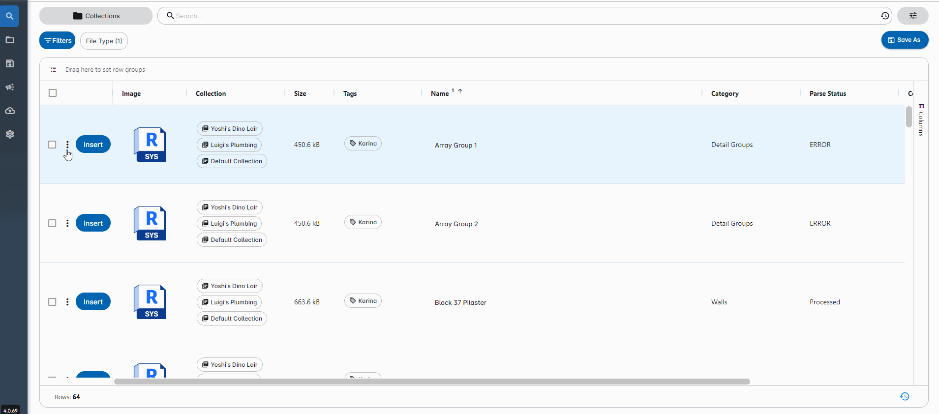
Task: Open the saved items icon in sidebar
Action: tap(9, 63)
